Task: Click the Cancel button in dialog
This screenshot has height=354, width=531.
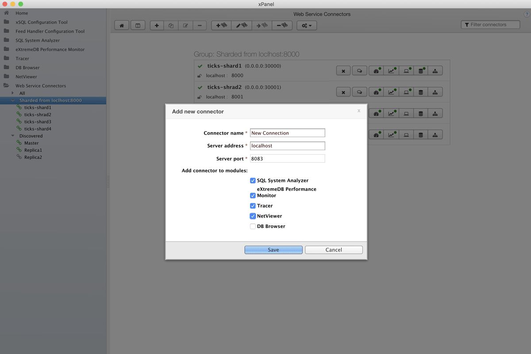Action: (x=334, y=250)
